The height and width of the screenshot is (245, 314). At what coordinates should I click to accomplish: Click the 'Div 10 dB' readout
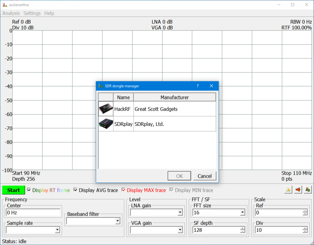point(23,28)
